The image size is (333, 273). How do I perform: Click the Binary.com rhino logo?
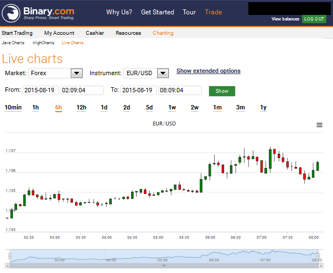[11, 13]
